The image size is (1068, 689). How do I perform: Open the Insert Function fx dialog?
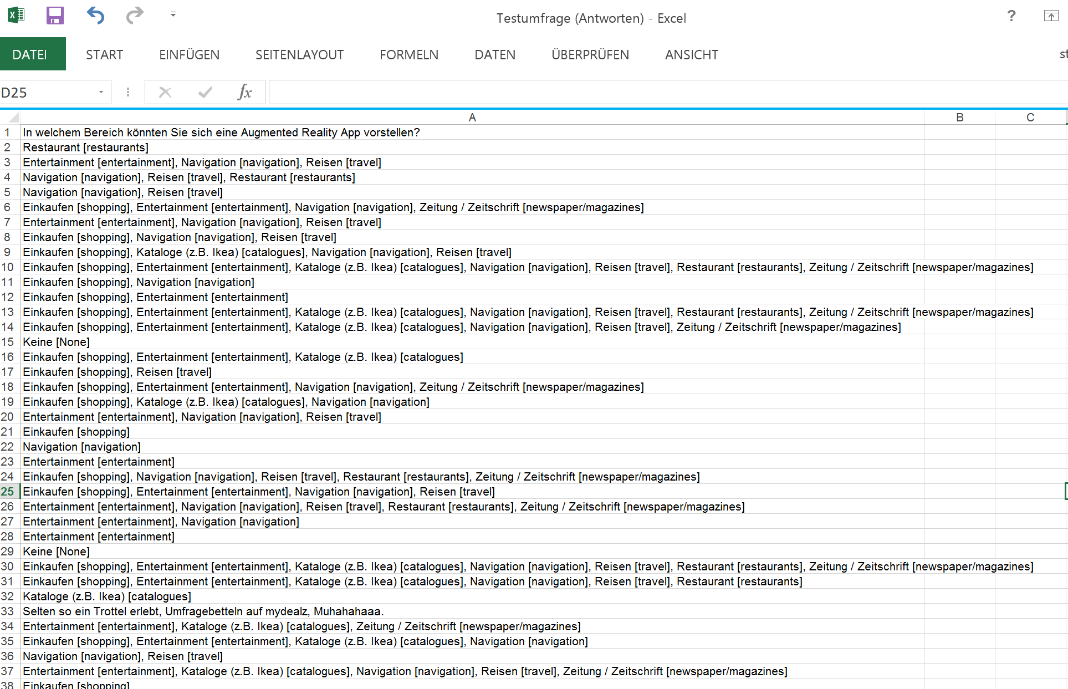coord(244,93)
